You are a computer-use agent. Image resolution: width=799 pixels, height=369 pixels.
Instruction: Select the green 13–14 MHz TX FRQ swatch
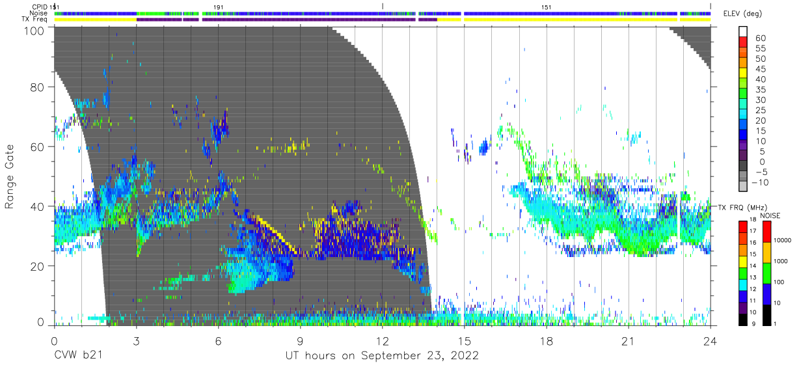pyautogui.click(x=742, y=273)
